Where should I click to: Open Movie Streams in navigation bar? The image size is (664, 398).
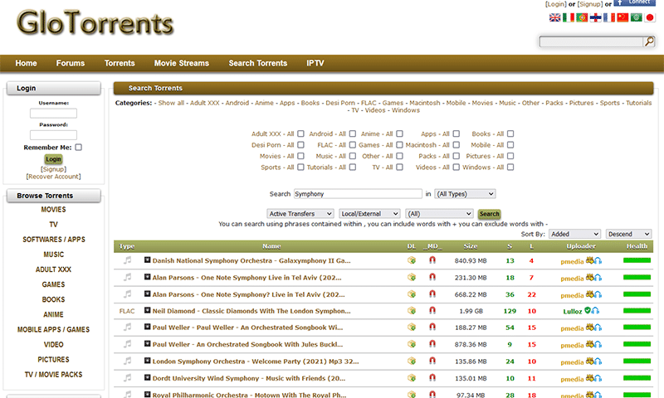181,63
